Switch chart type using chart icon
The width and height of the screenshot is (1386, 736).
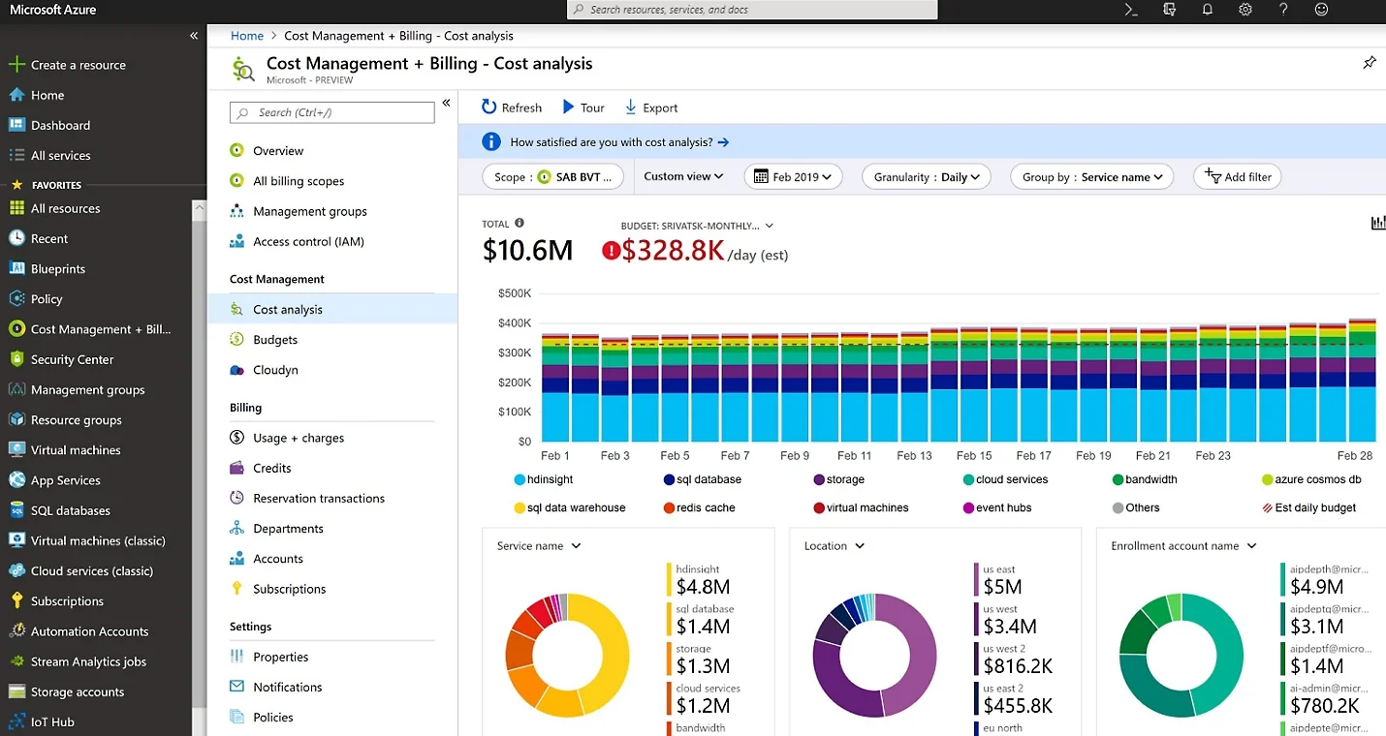click(1378, 223)
